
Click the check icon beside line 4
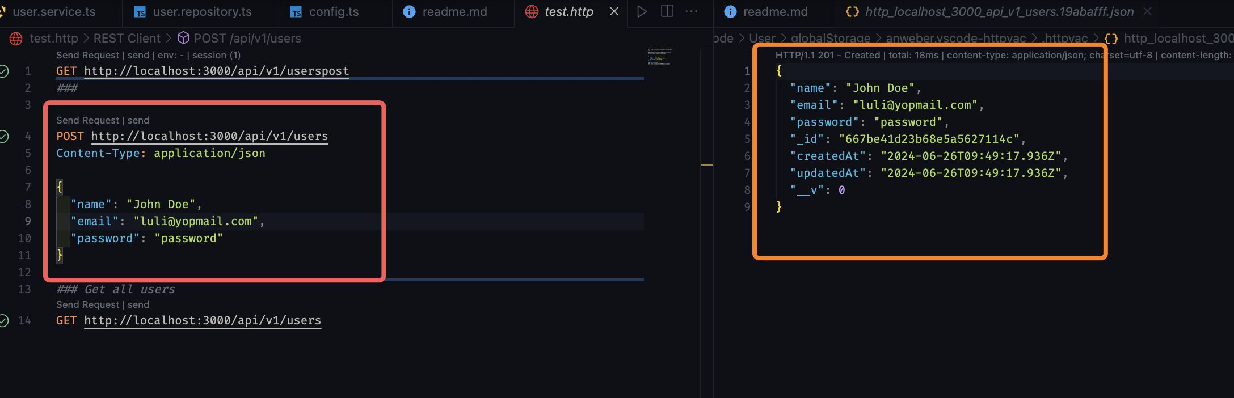(4, 136)
